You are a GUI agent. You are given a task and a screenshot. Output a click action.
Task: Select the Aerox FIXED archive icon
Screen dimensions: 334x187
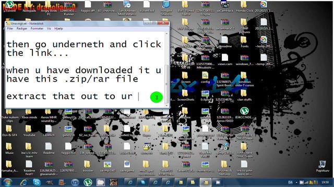[225, 115]
